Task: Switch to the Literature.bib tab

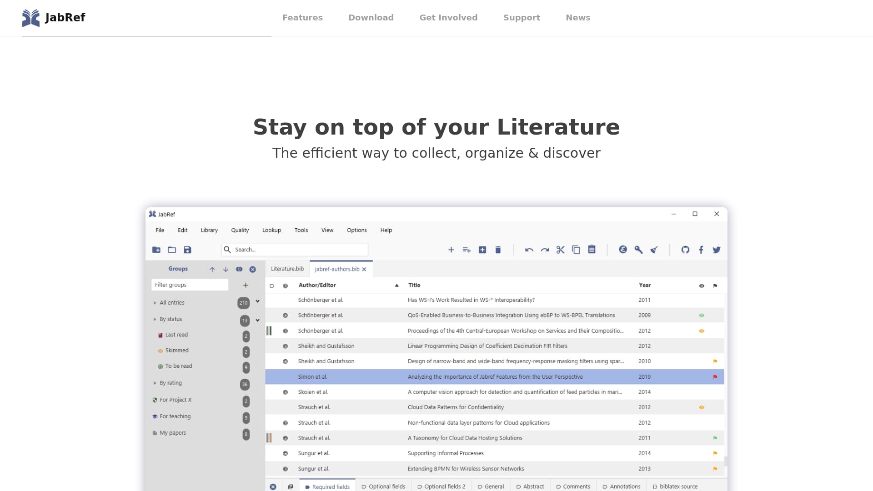Action: [287, 269]
